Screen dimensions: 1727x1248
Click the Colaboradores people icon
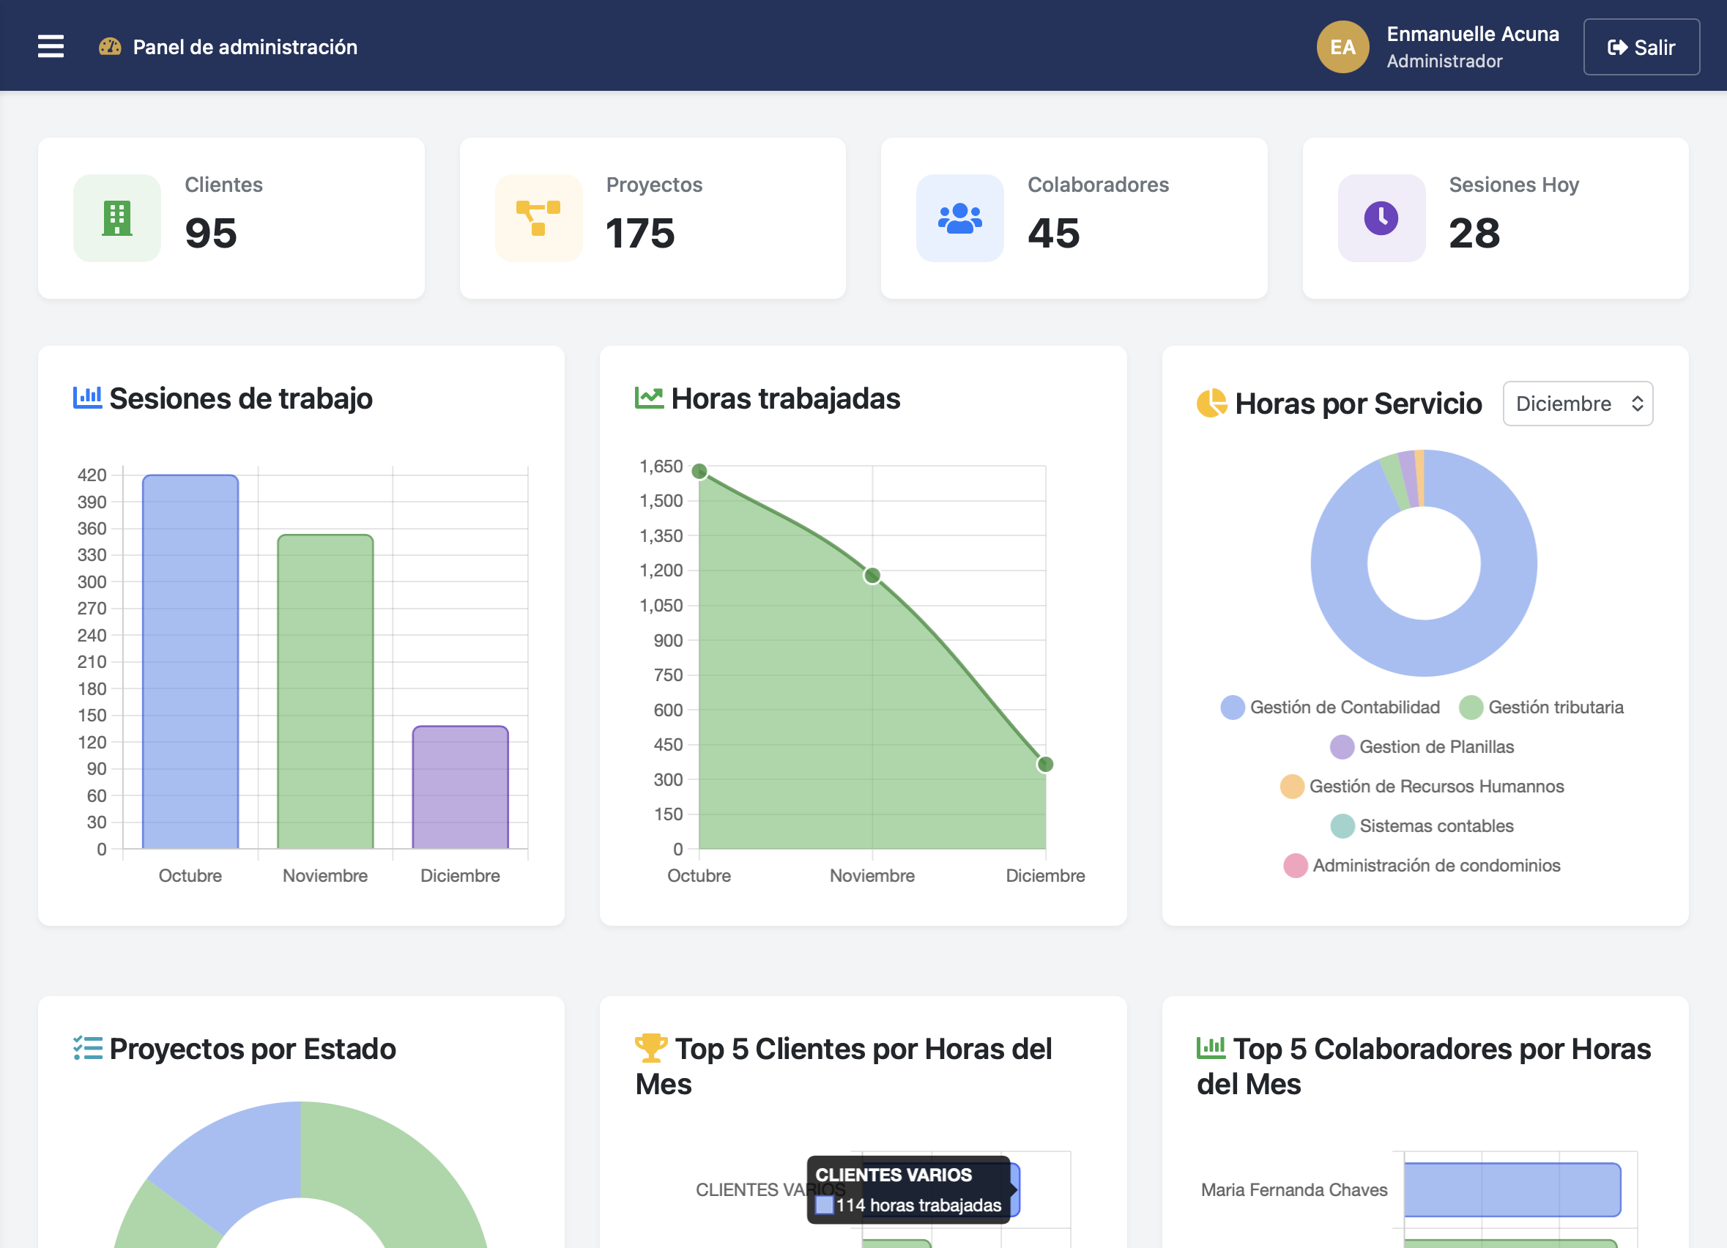pos(959,218)
